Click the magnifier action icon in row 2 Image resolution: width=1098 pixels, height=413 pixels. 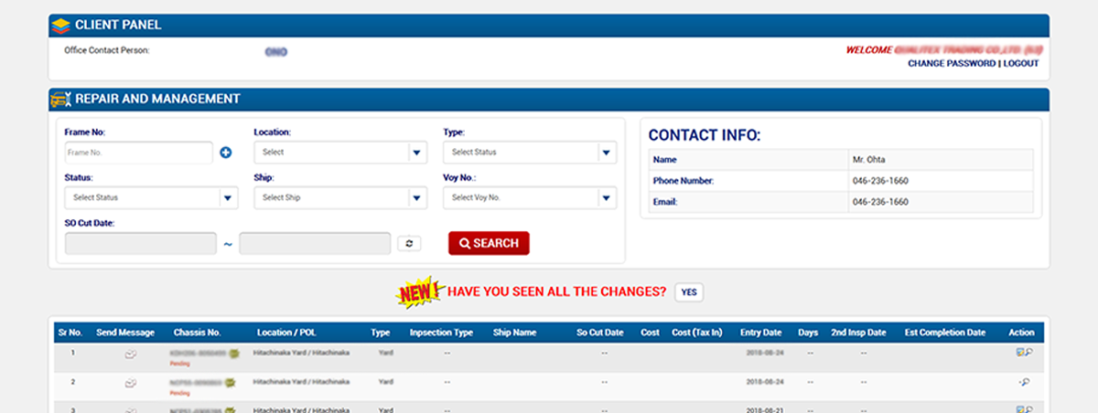point(1025,382)
